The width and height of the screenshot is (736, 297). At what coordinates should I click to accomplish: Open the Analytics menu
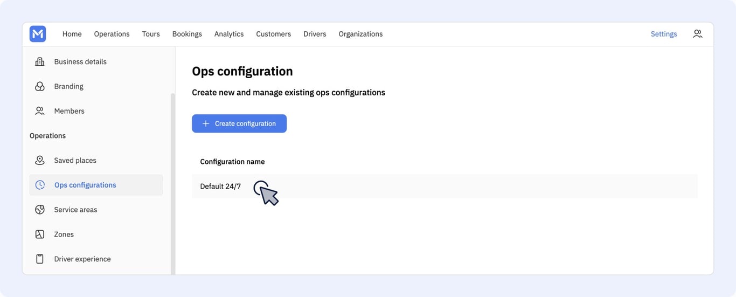pos(229,34)
